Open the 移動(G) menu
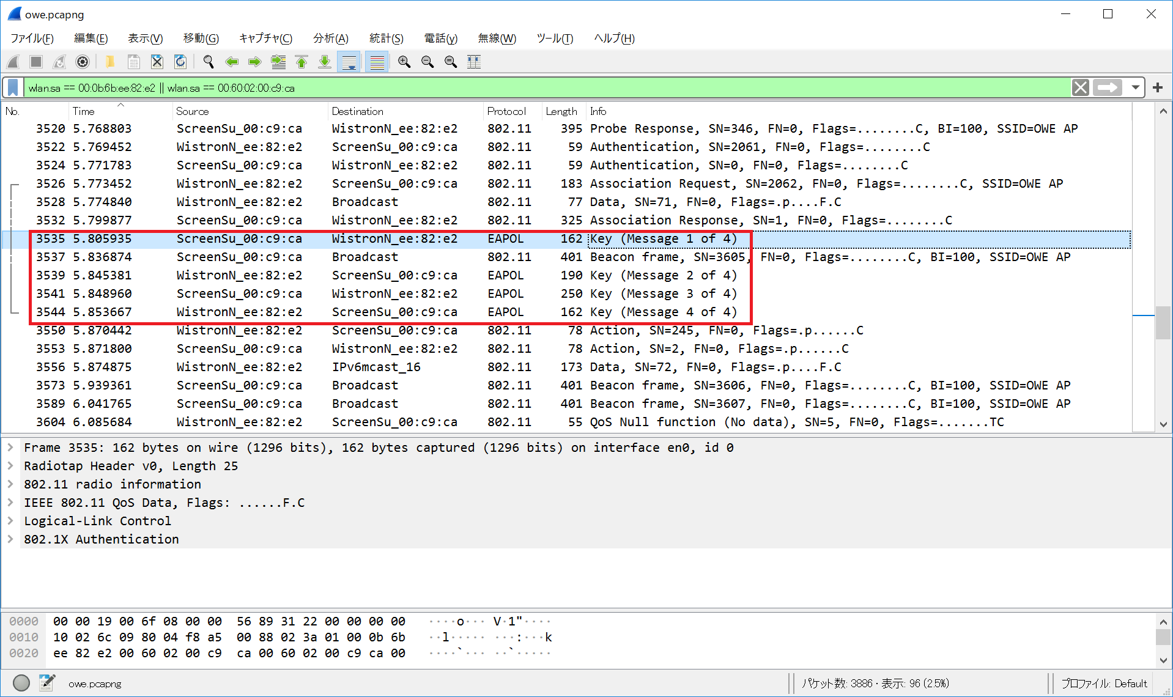The width and height of the screenshot is (1173, 697). pyautogui.click(x=201, y=39)
